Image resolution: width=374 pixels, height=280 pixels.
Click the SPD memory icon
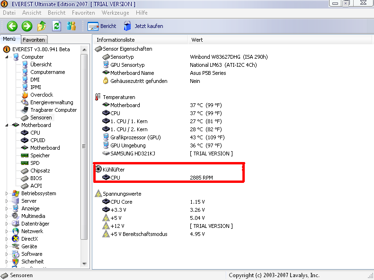click(x=25, y=163)
